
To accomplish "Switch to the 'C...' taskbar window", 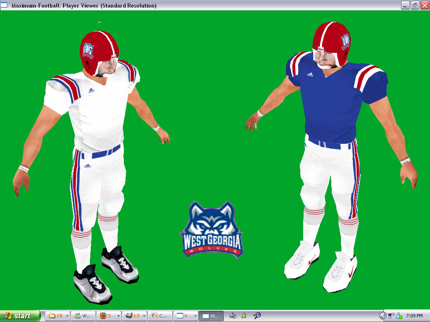I will coord(160,316).
